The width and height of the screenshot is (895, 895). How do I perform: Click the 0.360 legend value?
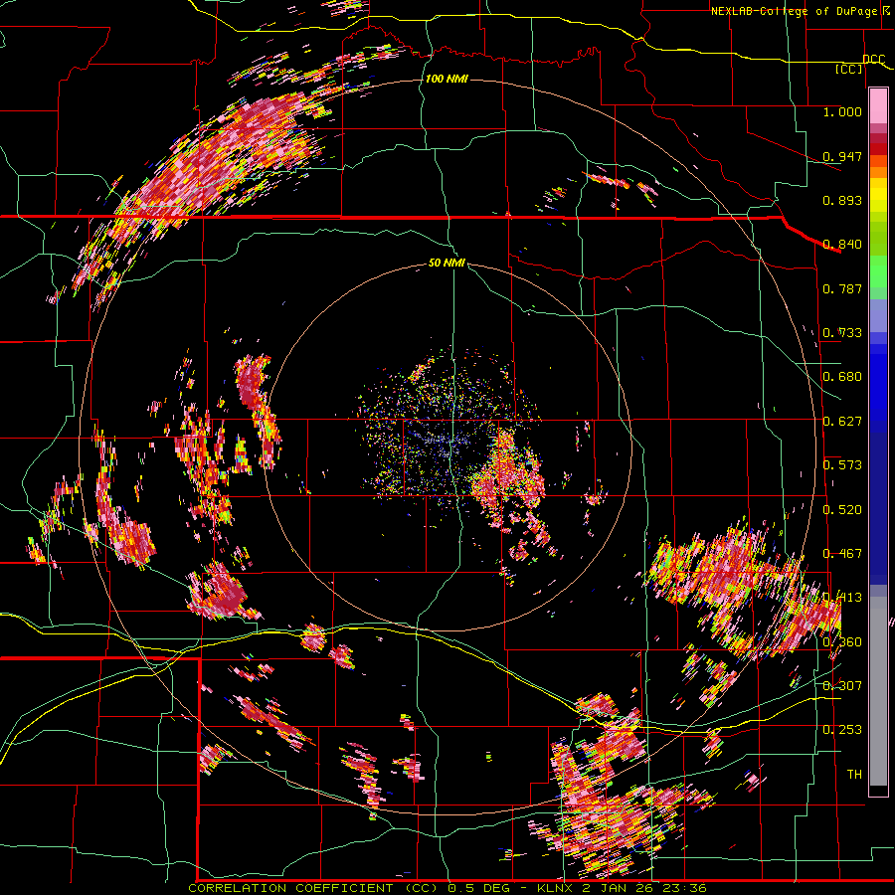click(x=842, y=642)
